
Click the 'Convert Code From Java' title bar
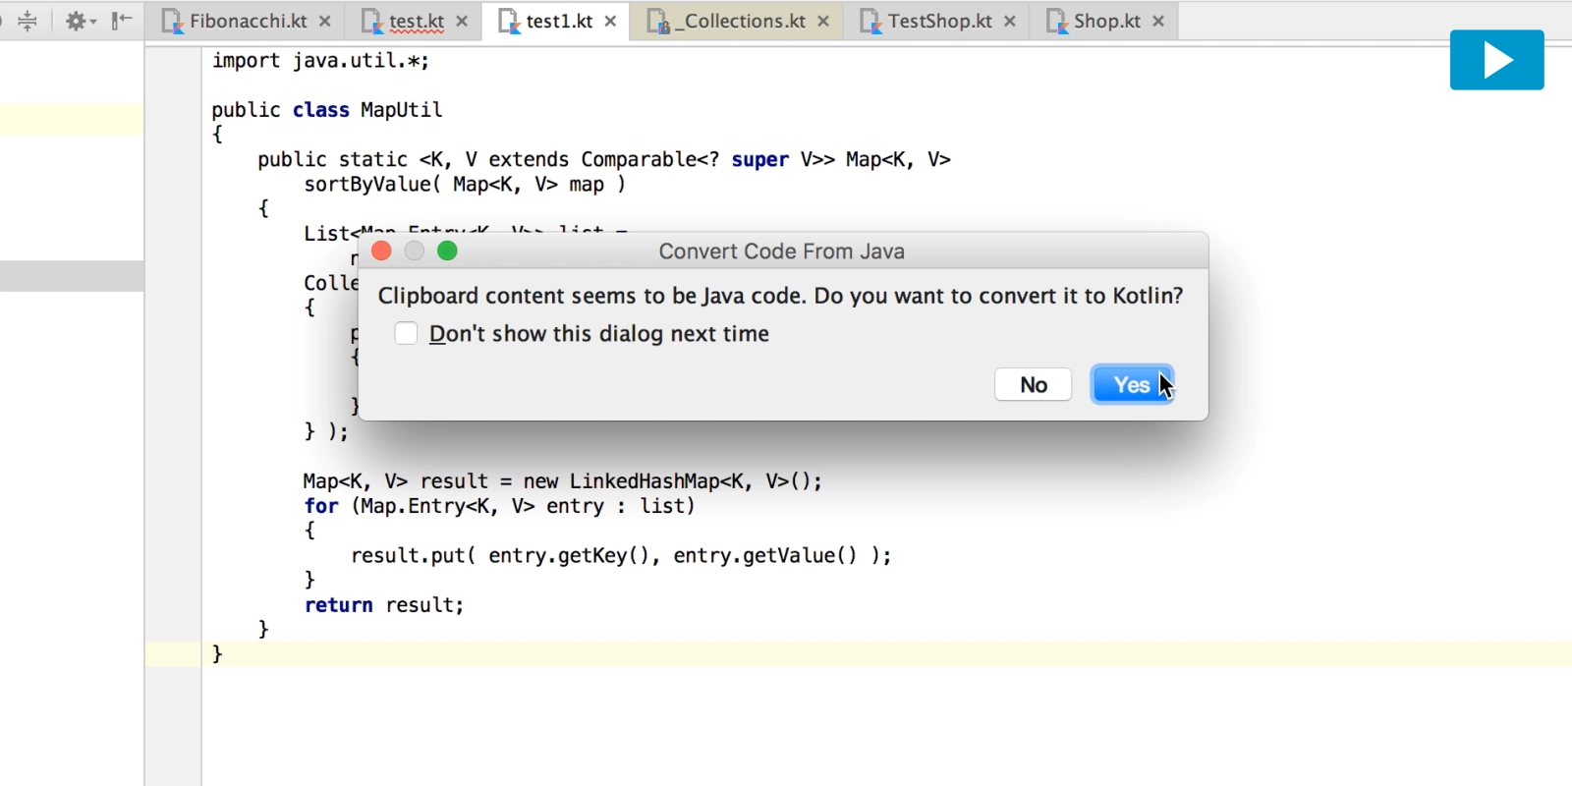click(782, 252)
